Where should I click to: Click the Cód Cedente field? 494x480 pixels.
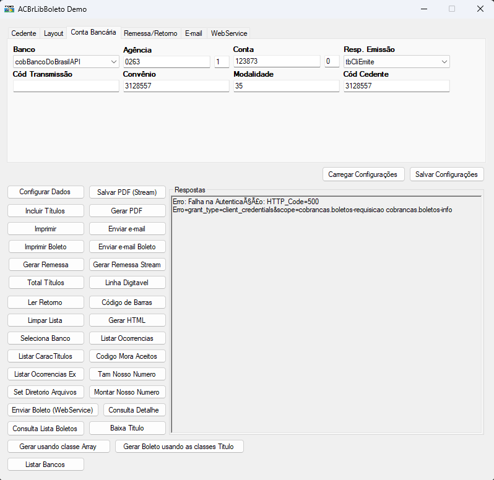tap(396, 86)
